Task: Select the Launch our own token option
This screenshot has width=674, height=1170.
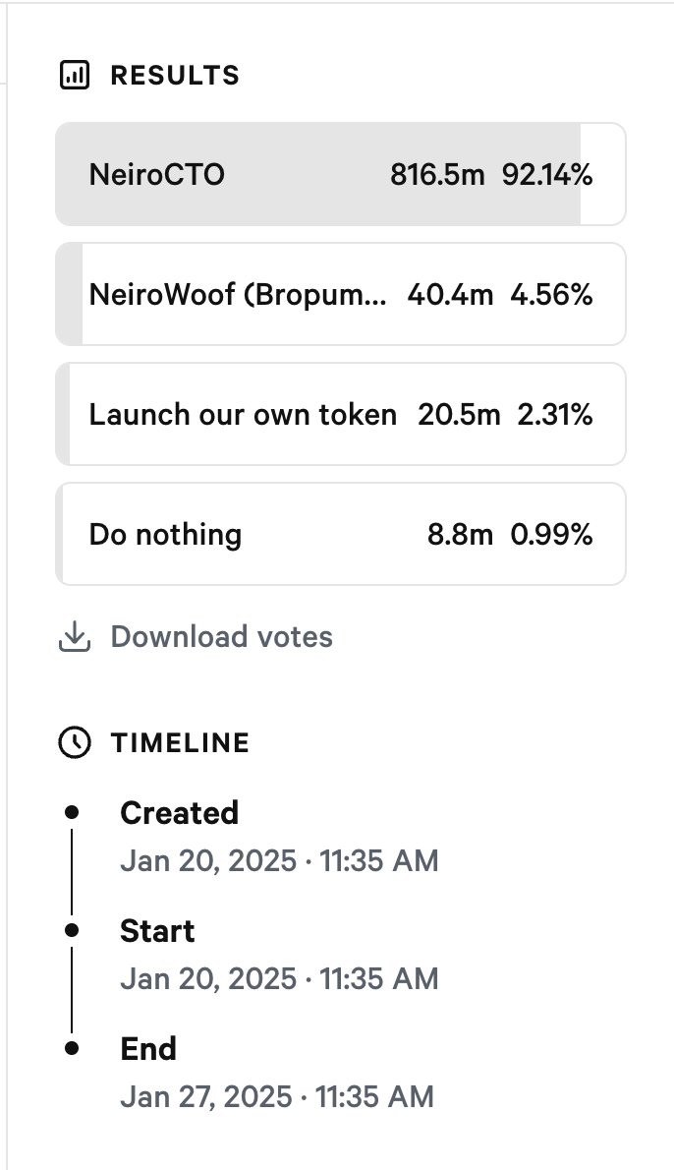Action: point(341,414)
